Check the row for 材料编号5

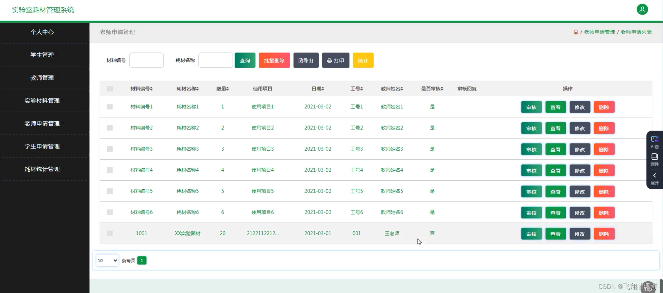(x=110, y=191)
